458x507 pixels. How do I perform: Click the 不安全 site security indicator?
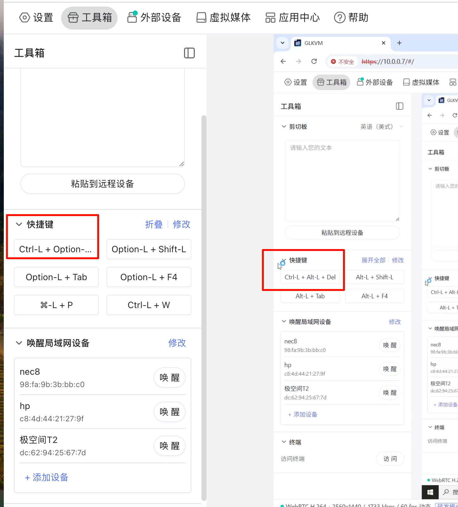point(342,62)
